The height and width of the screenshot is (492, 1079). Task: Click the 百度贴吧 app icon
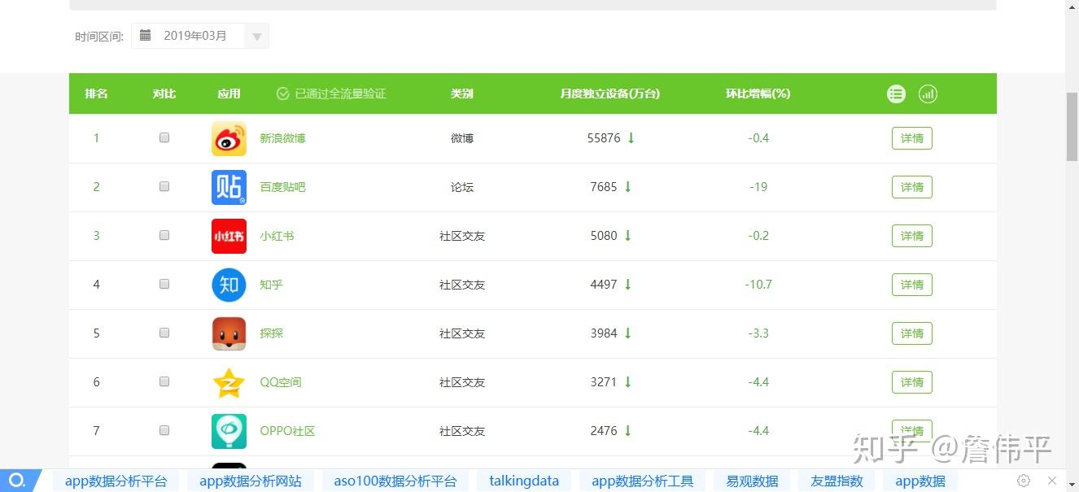tap(229, 187)
